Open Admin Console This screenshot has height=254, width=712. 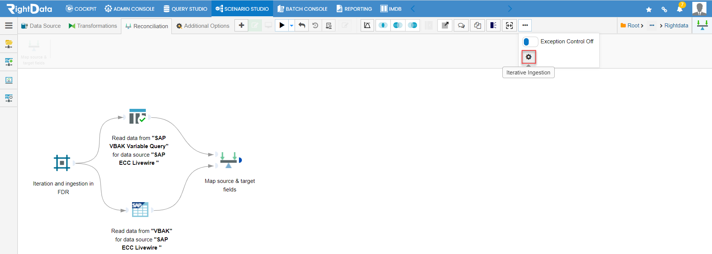(129, 9)
